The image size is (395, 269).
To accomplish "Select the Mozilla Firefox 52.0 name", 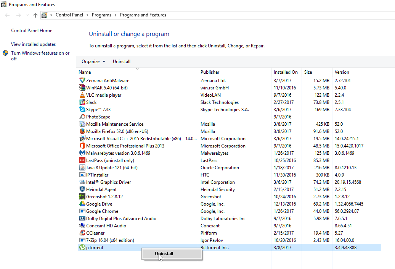I will click(117, 131).
